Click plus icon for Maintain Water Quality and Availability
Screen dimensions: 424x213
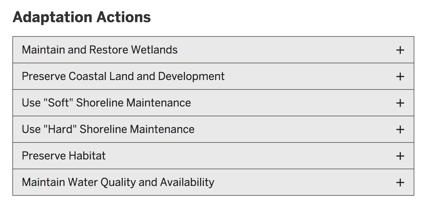(x=400, y=182)
